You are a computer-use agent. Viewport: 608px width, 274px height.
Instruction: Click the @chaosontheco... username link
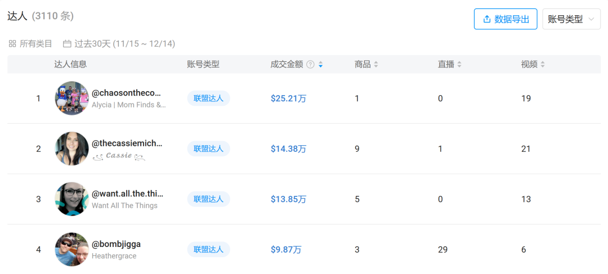tap(126, 93)
